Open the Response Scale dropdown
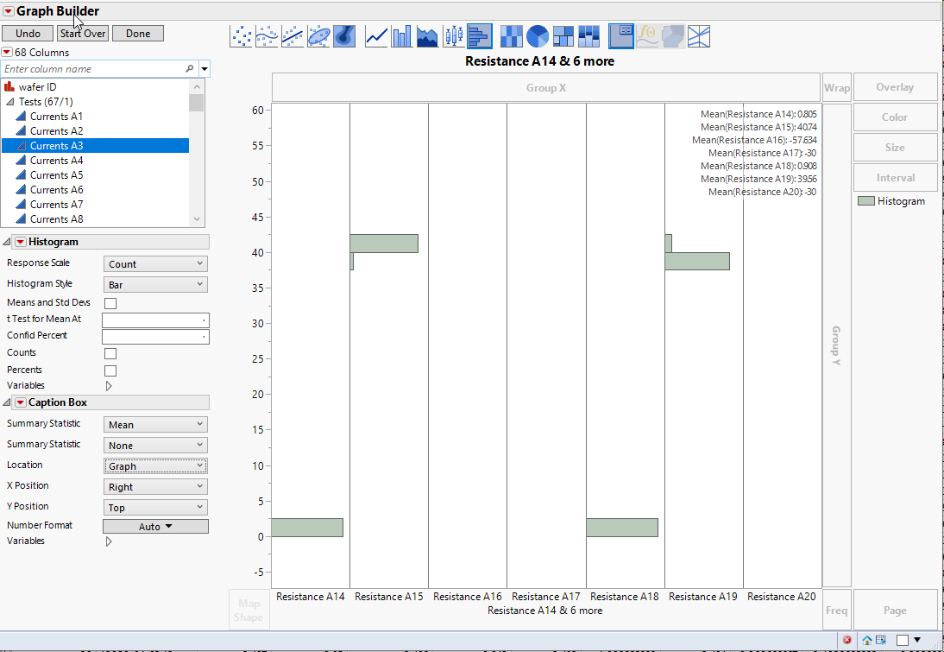Screen dimensions: 944x652 click(154, 263)
